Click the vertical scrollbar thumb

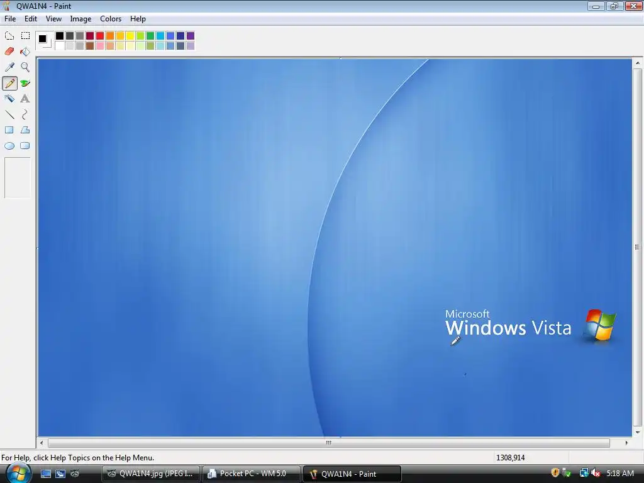click(x=638, y=247)
